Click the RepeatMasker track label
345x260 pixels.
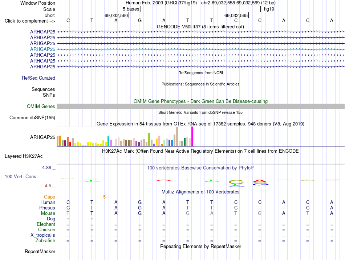(x=40, y=251)
